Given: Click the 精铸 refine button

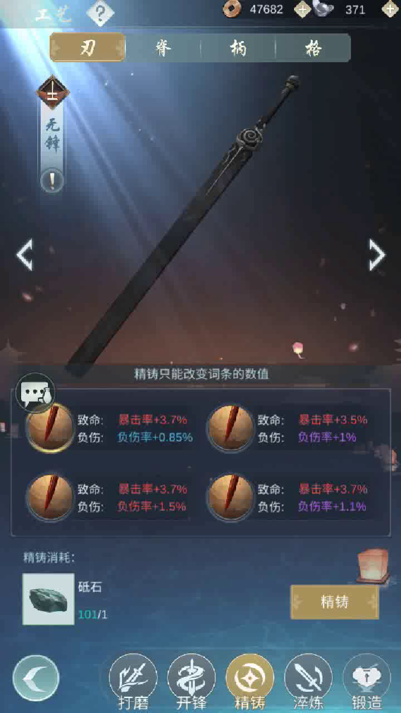Looking at the screenshot, I should (334, 602).
